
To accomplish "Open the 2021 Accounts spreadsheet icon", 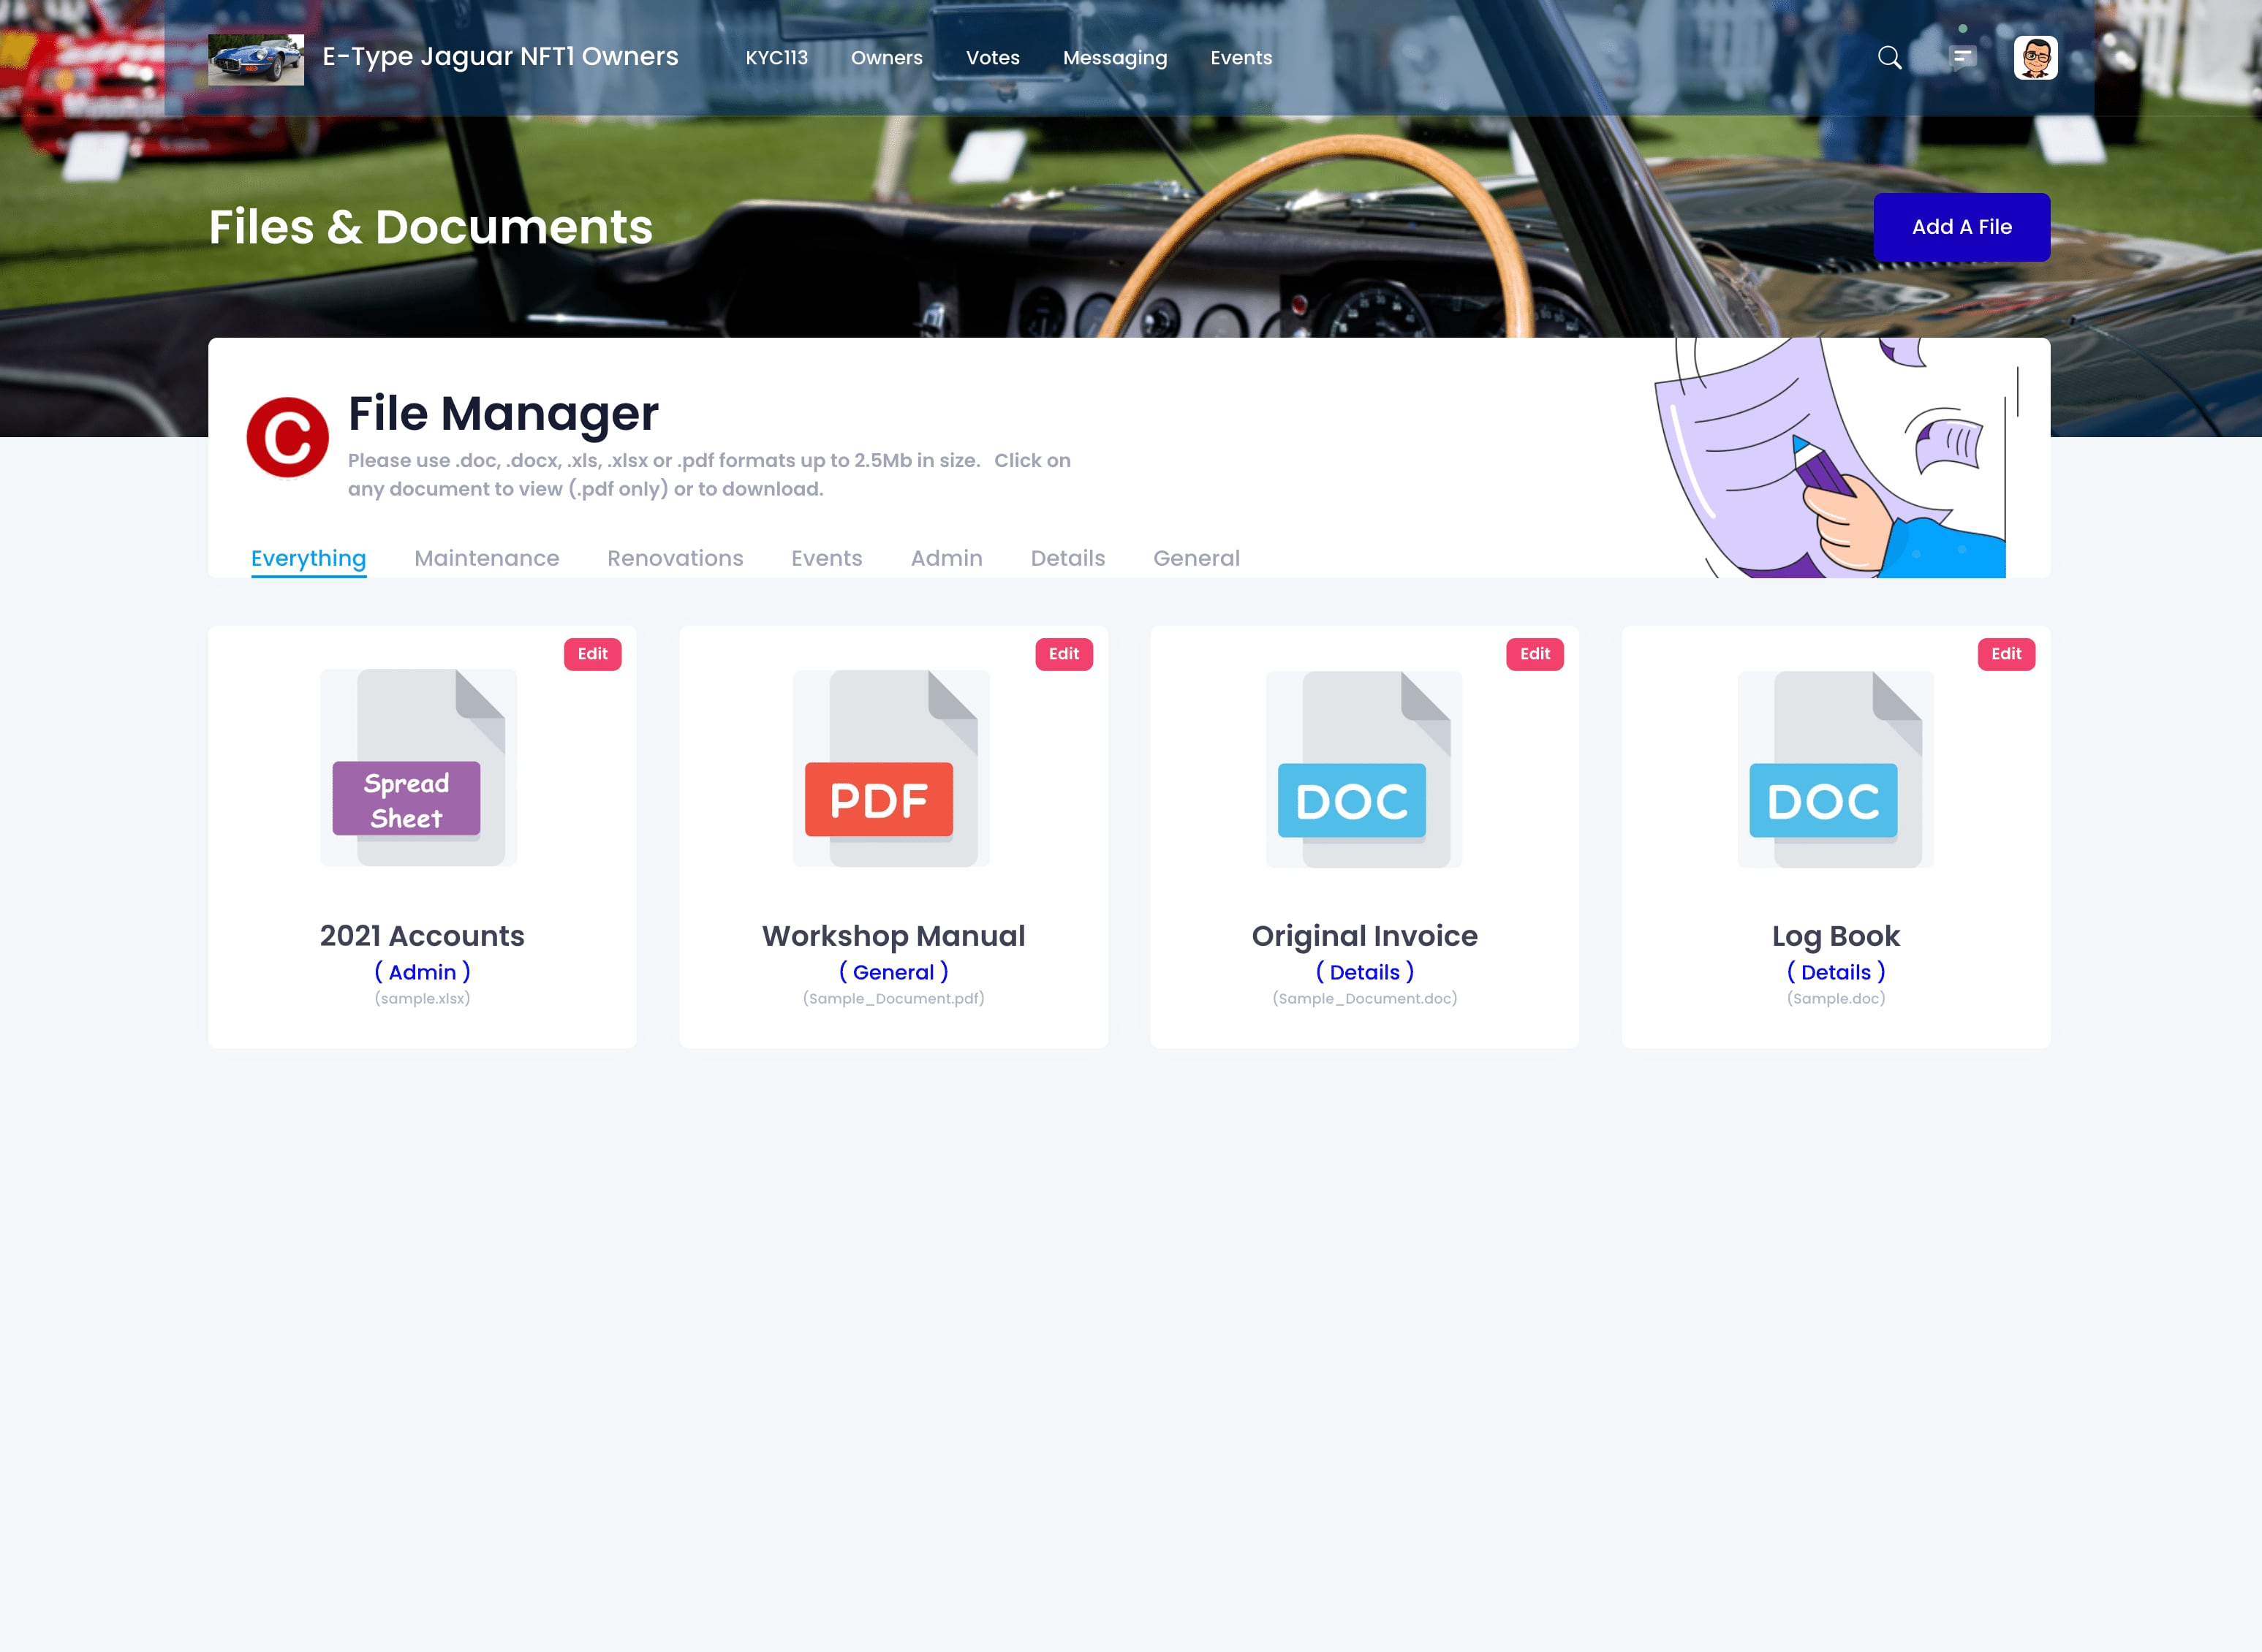I will [418, 767].
